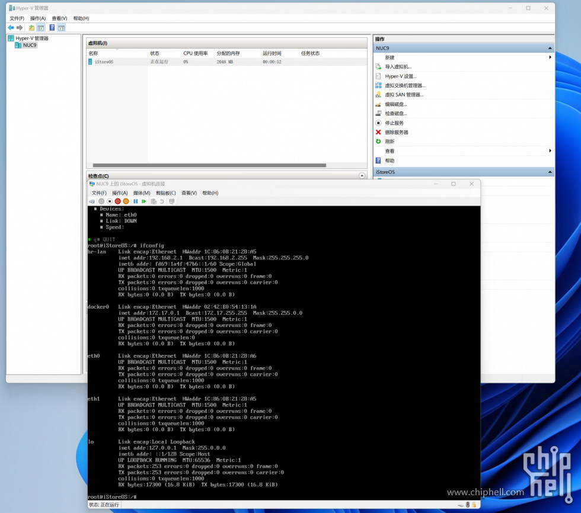Collapse the 检查点(C) panel chevron
The width and height of the screenshot is (581, 513).
362,176
